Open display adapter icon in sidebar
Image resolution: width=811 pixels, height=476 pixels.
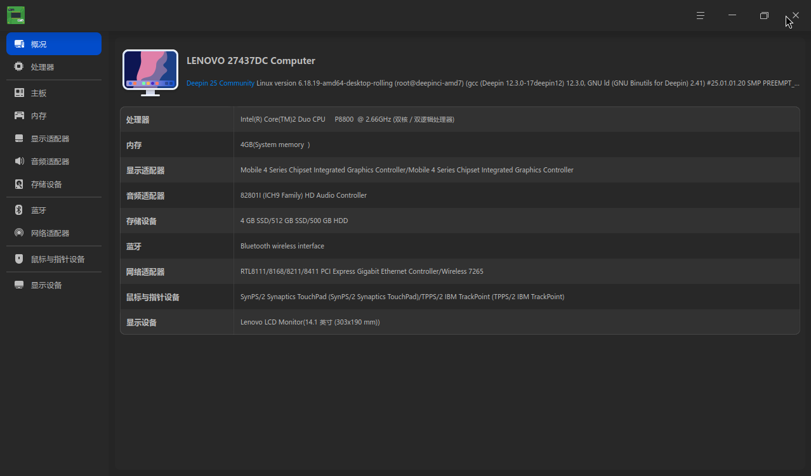pyautogui.click(x=19, y=139)
